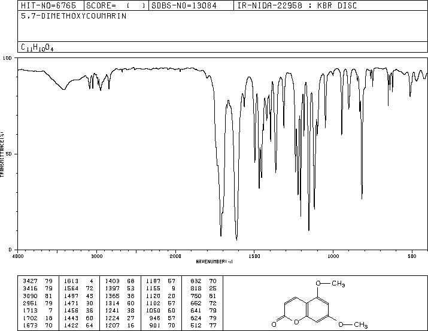This screenshot has height=331, width=428.
Task: Click peak table entry 2951
Action: point(31,303)
